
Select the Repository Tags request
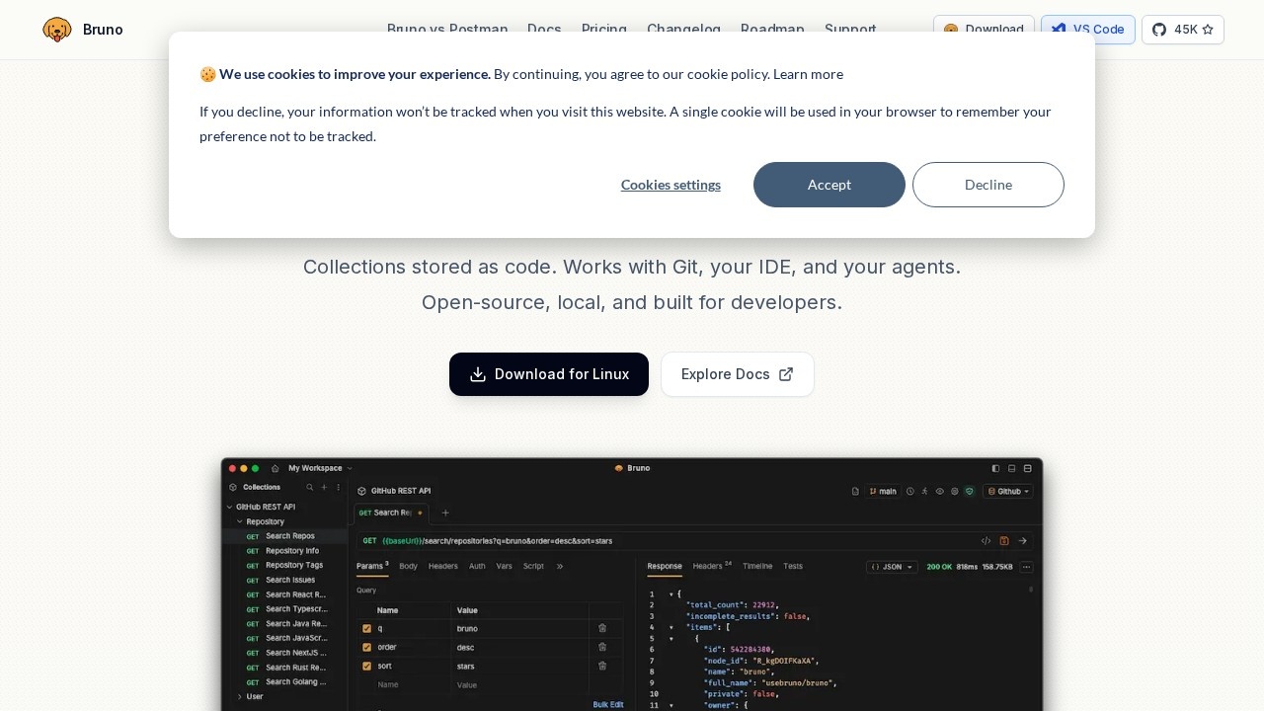click(284, 566)
